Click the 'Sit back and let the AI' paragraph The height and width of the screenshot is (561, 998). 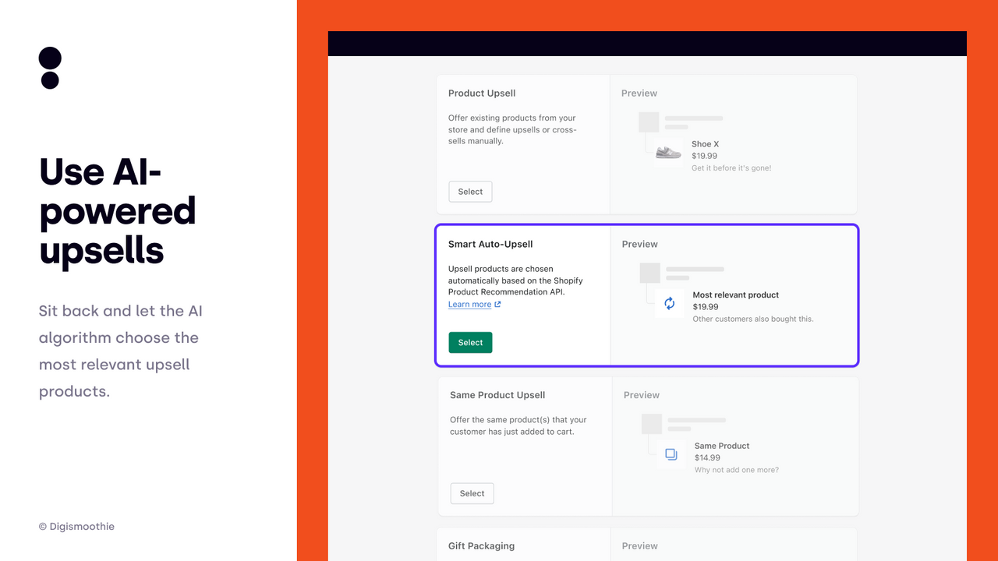[120, 351]
